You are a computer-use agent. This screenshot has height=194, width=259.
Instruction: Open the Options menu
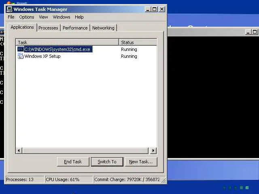click(x=27, y=17)
